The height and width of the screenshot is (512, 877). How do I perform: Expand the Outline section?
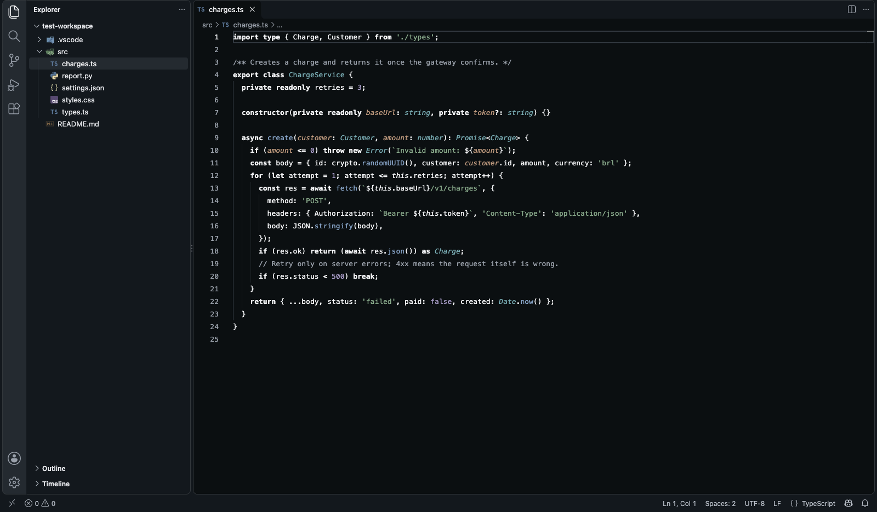coord(109,468)
